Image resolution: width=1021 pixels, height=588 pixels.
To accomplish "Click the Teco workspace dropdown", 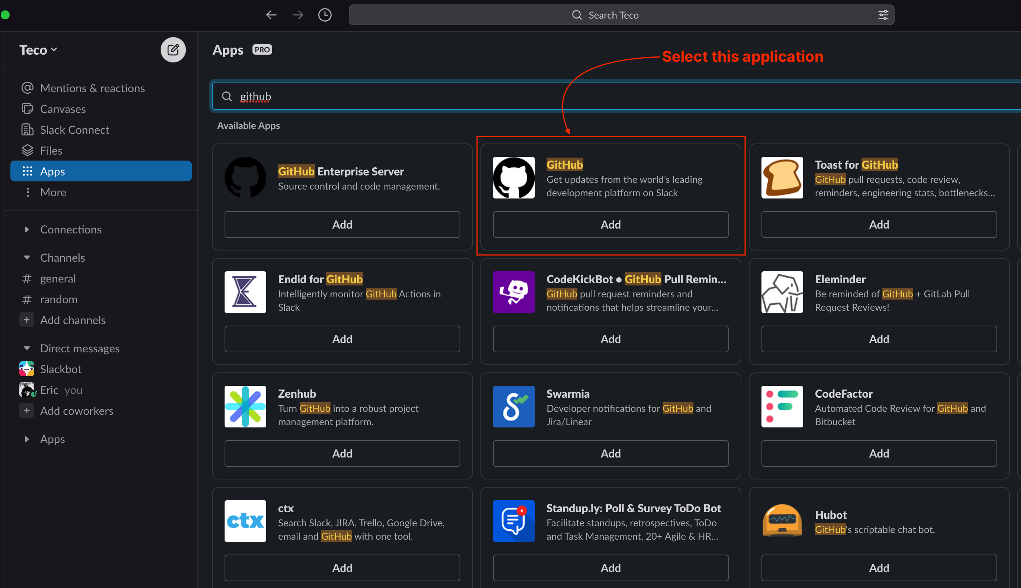I will tap(39, 49).
